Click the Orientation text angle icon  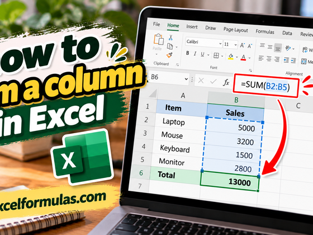tap(288, 48)
